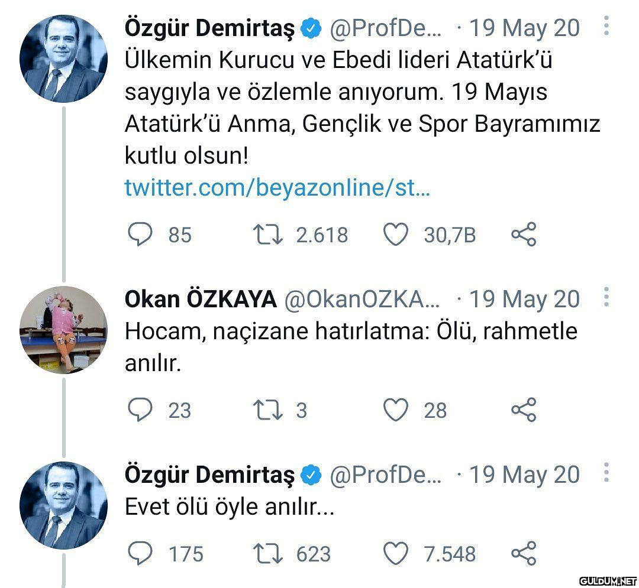
Task: View Okan ÖZKAYA's profile picture
Action: point(63,330)
